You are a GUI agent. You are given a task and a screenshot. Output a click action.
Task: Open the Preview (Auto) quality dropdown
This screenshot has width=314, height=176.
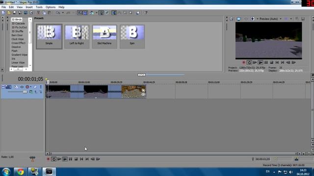click(270, 19)
